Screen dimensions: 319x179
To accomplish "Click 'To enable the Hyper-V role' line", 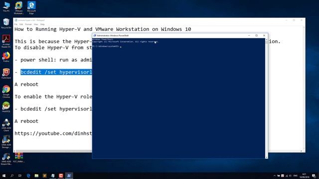I will pyautogui.click(x=53, y=97).
